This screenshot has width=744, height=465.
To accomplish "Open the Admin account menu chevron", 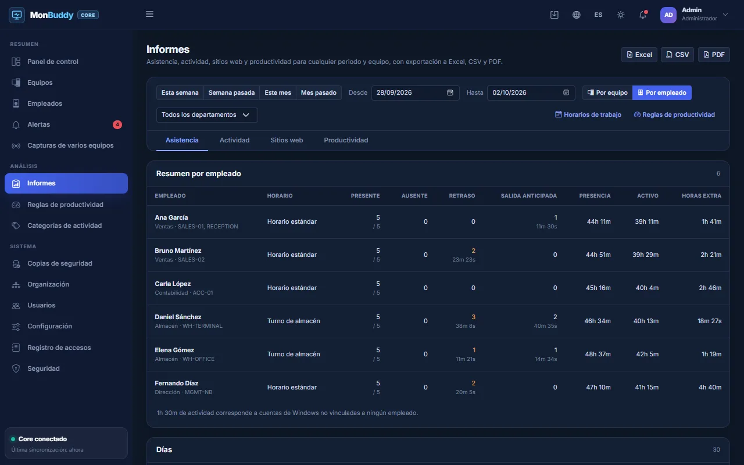I will [725, 15].
